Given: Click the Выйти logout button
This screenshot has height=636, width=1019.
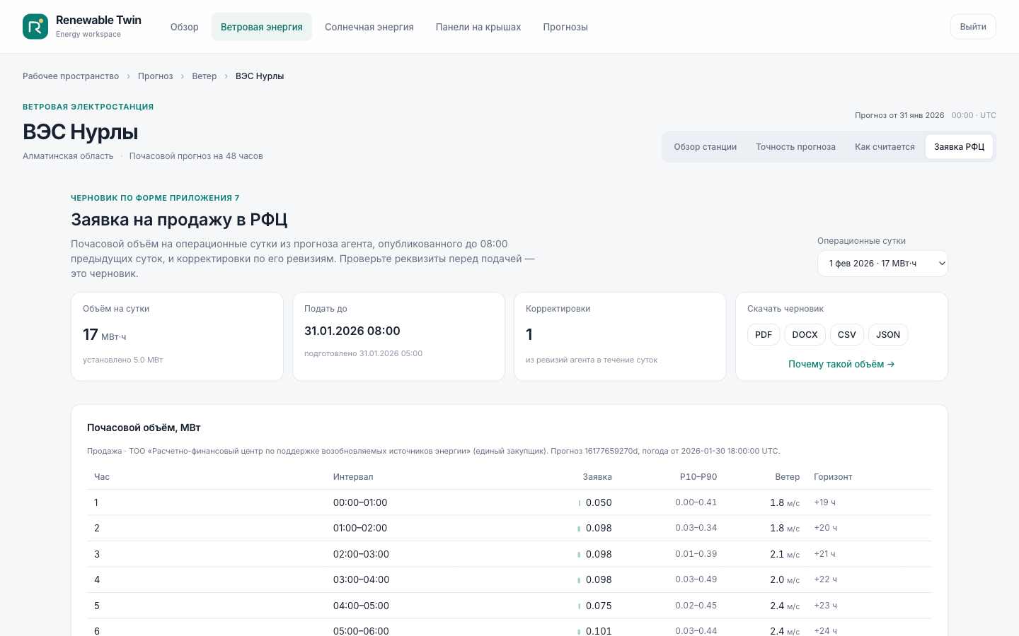Looking at the screenshot, I should [973, 27].
